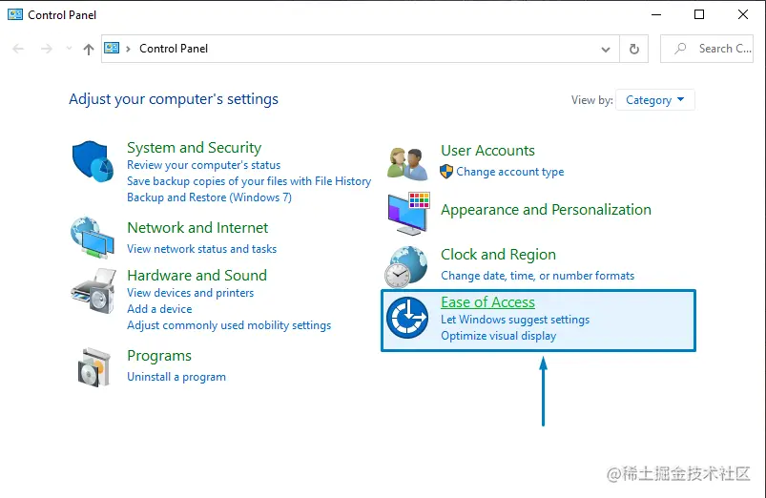Image resolution: width=766 pixels, height=498 pixels.
Task: Go back with the back arrow
Action: [18, 49]
